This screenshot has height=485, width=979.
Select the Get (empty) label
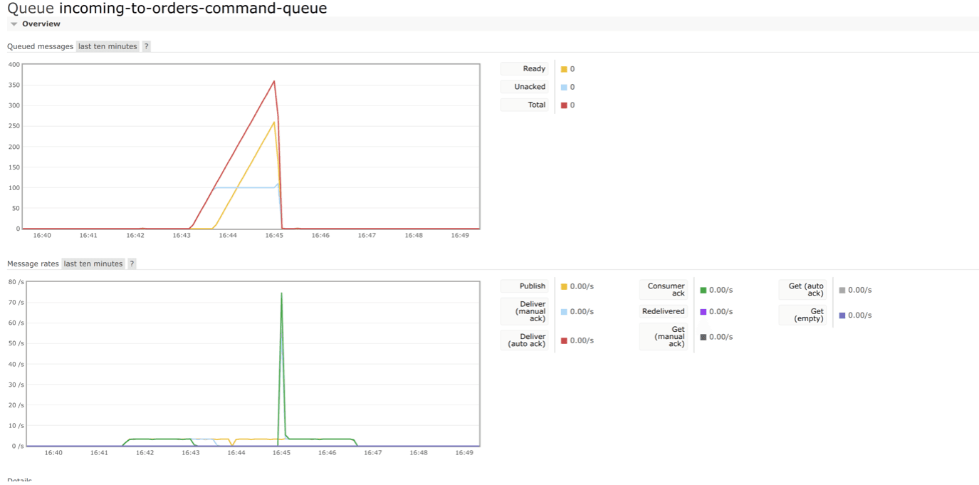click(808, 315)
